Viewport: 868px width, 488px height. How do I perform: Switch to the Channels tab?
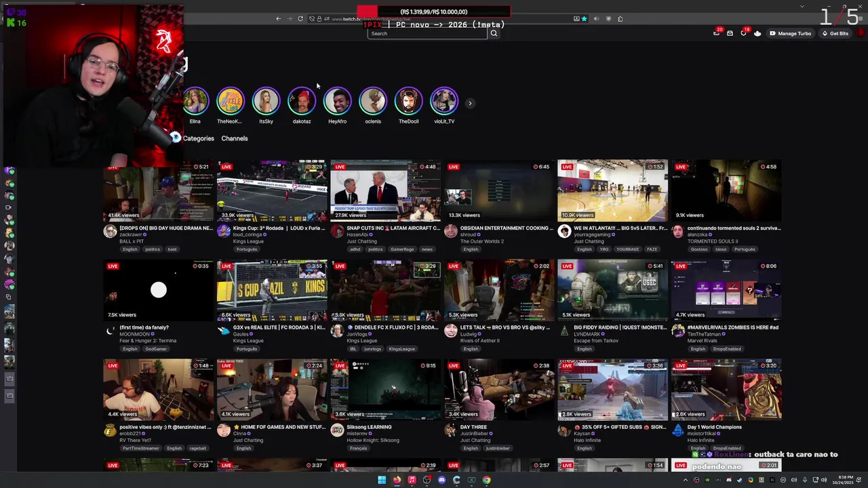click(235, 138)
